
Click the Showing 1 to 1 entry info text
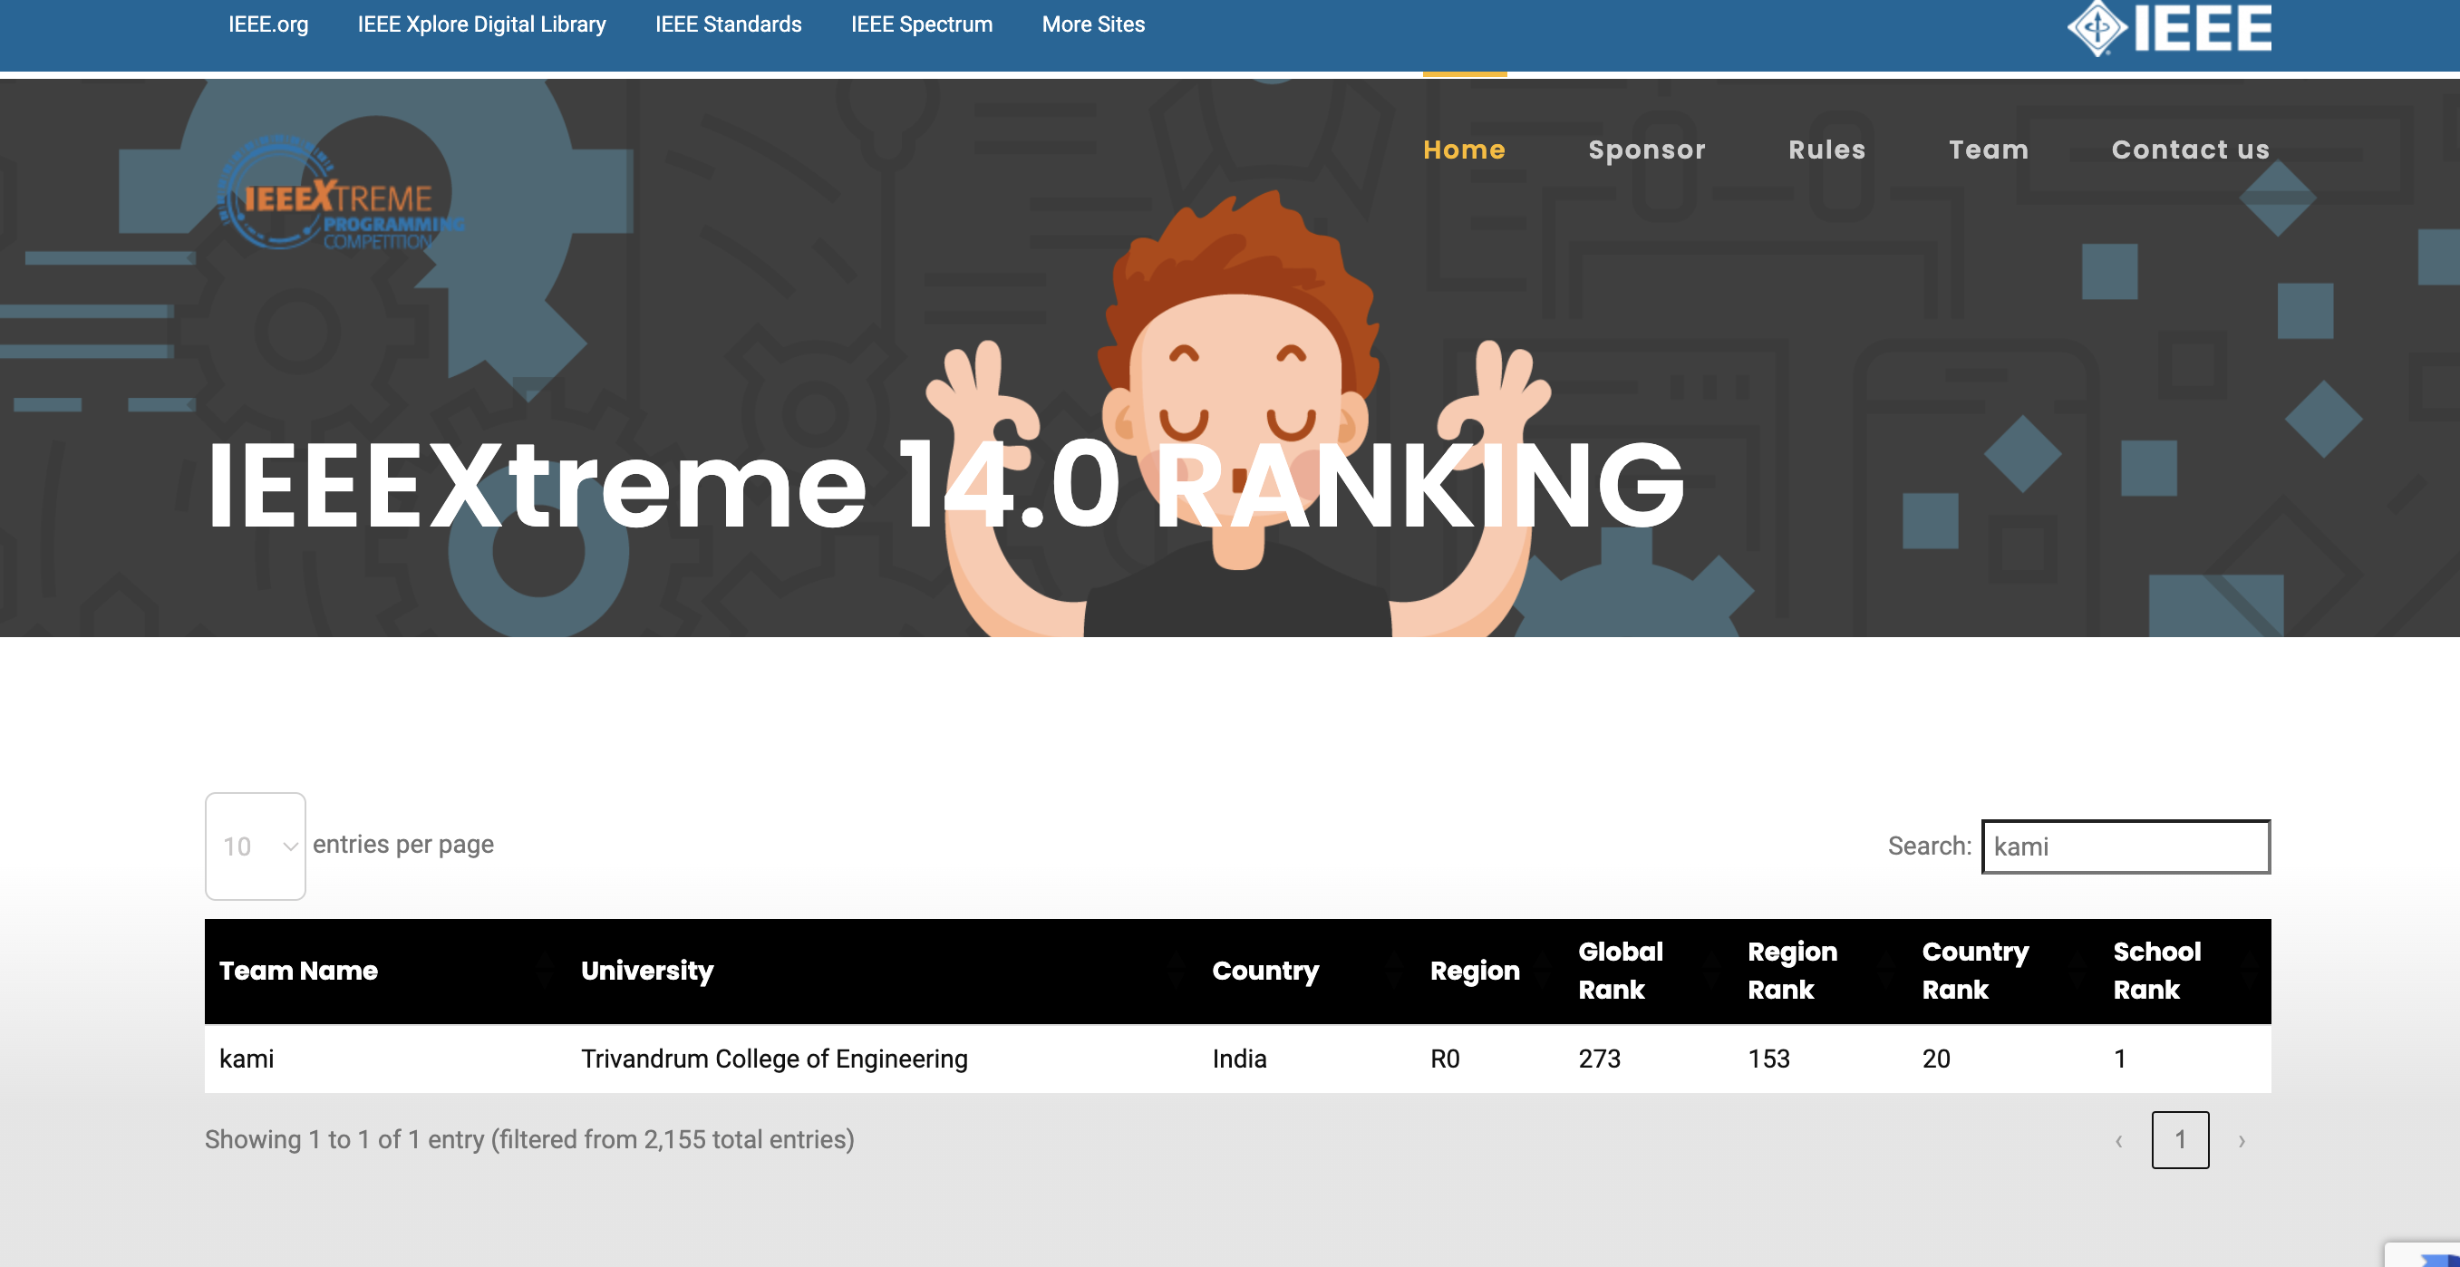(x=529, y=1140)
